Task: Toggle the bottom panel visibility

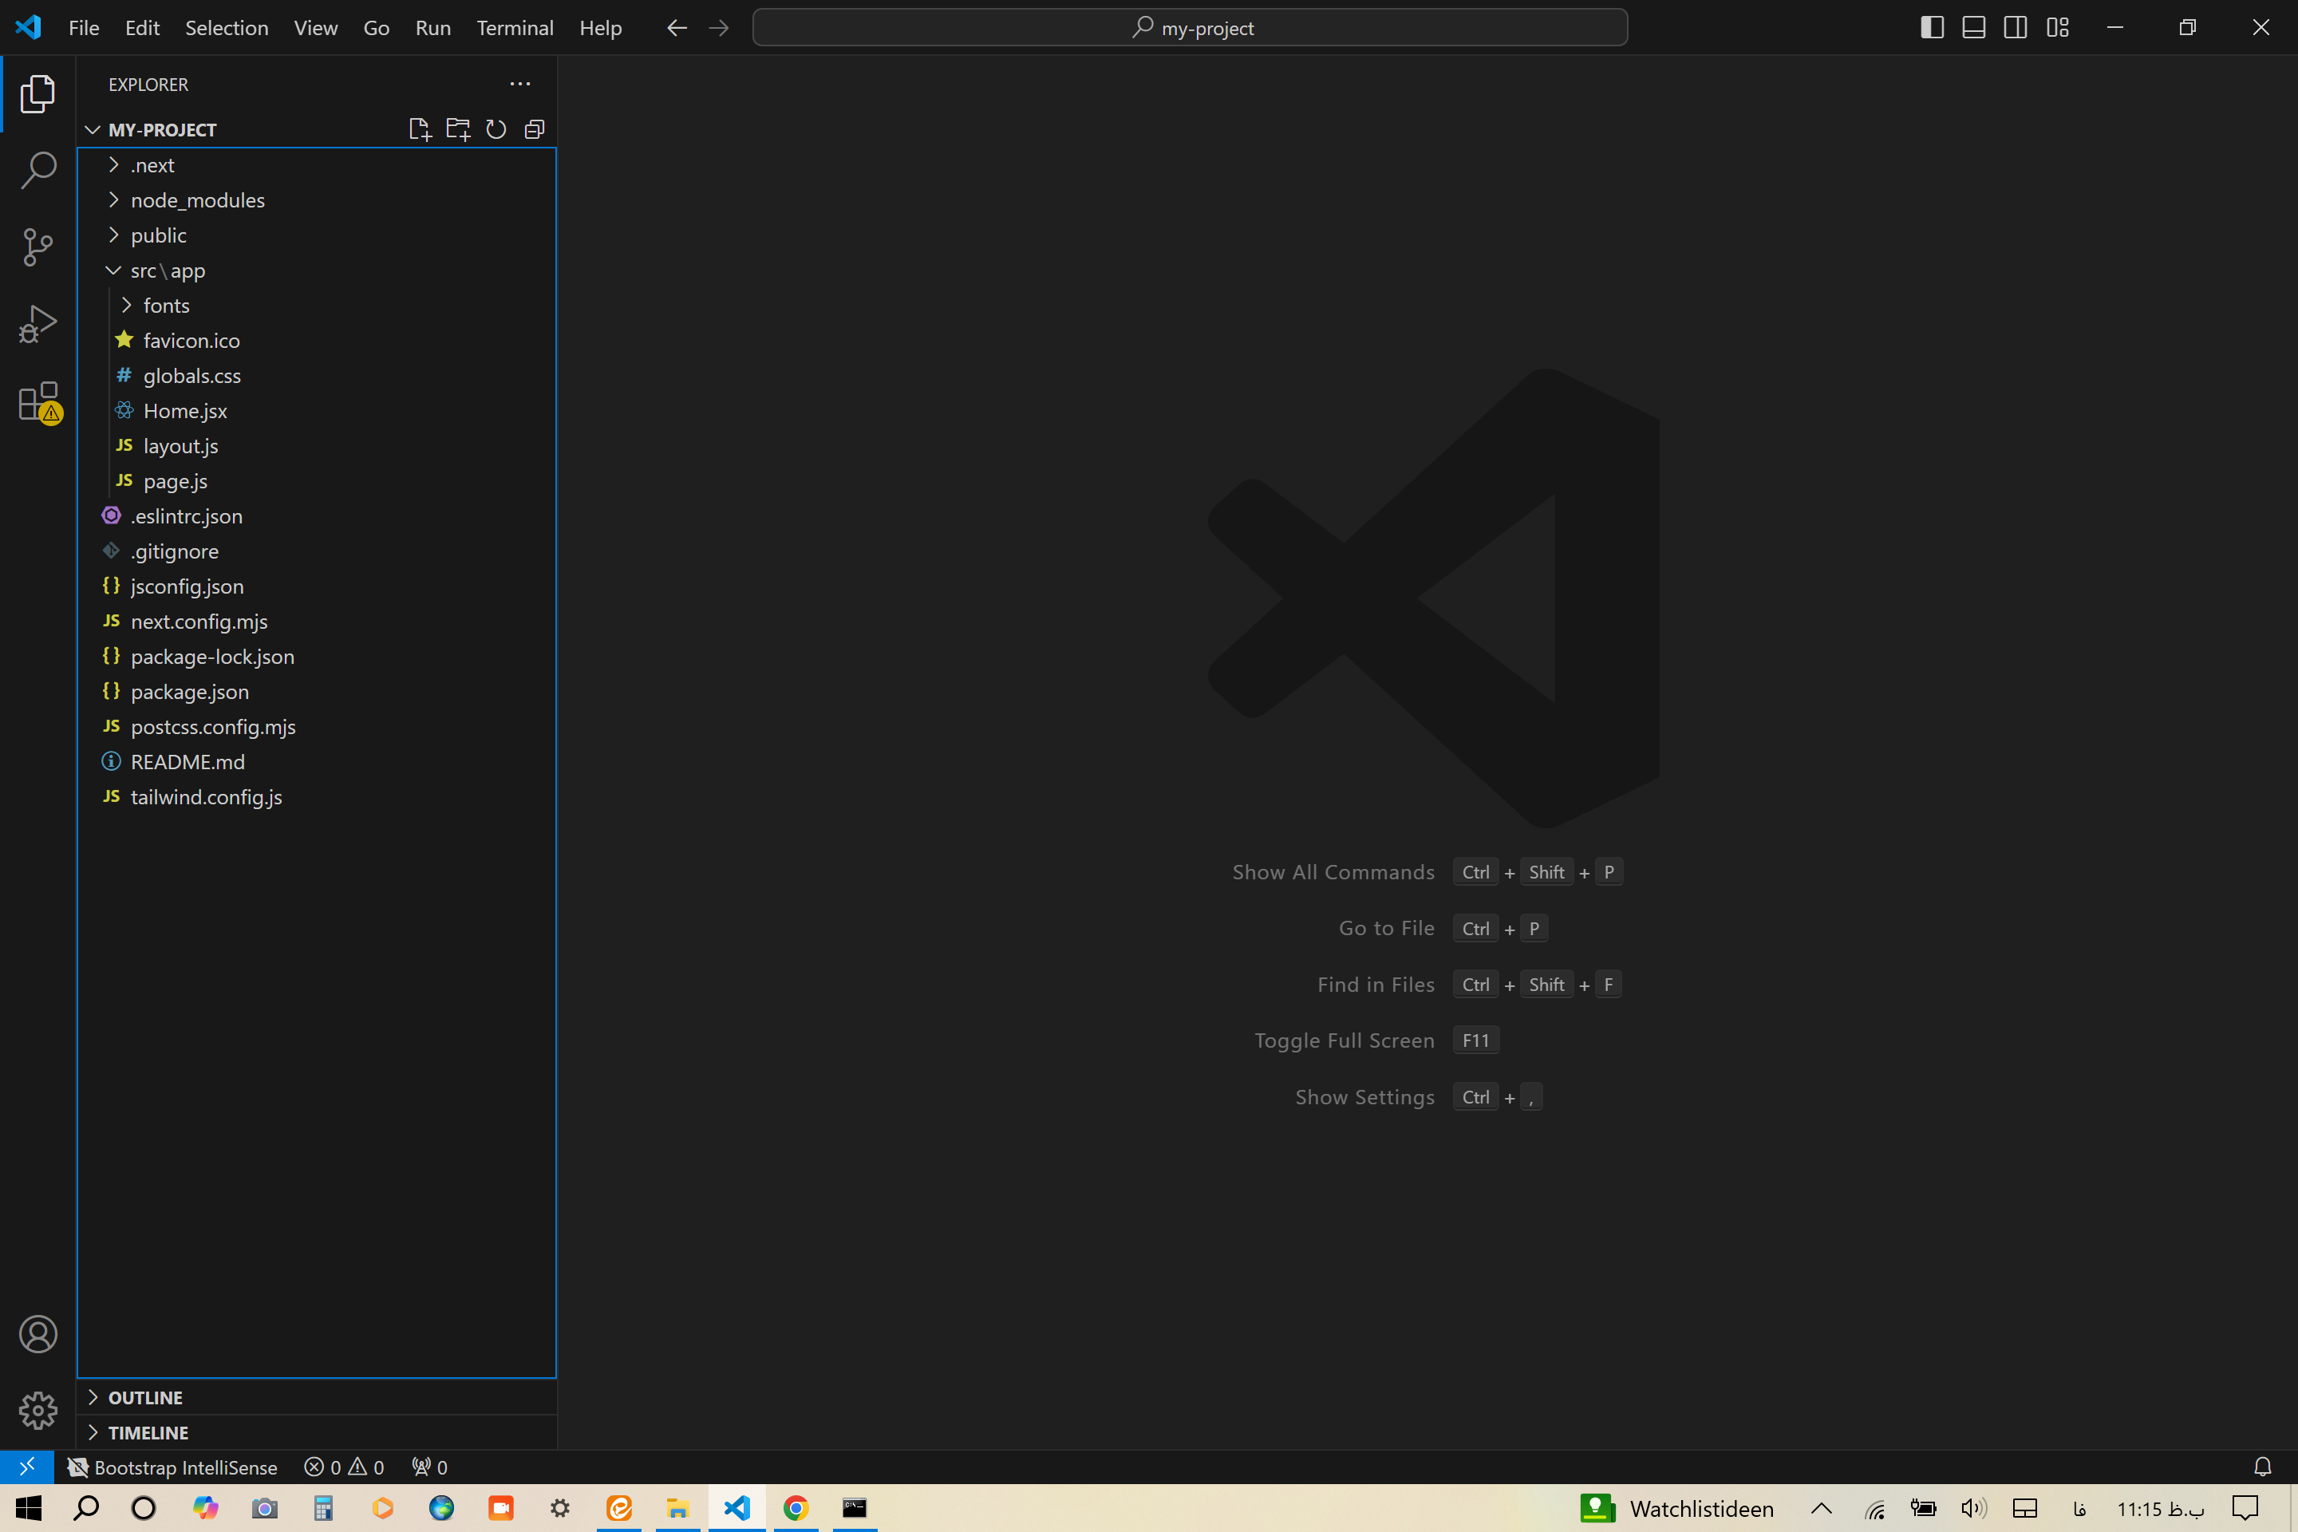Action: pyautogui.click(x=1973, y=27)
